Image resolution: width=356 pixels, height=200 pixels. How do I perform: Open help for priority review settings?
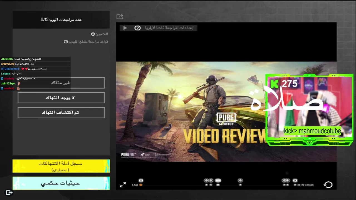coord(137,28)
